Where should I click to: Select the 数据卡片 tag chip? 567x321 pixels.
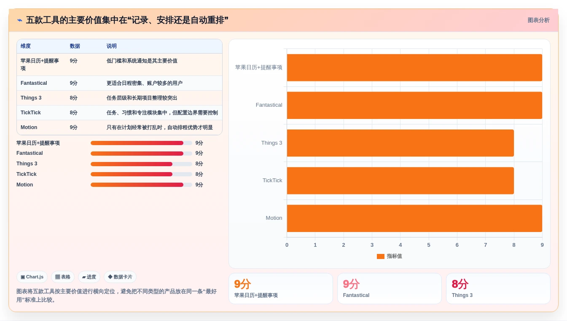click(x=120, y=277)
